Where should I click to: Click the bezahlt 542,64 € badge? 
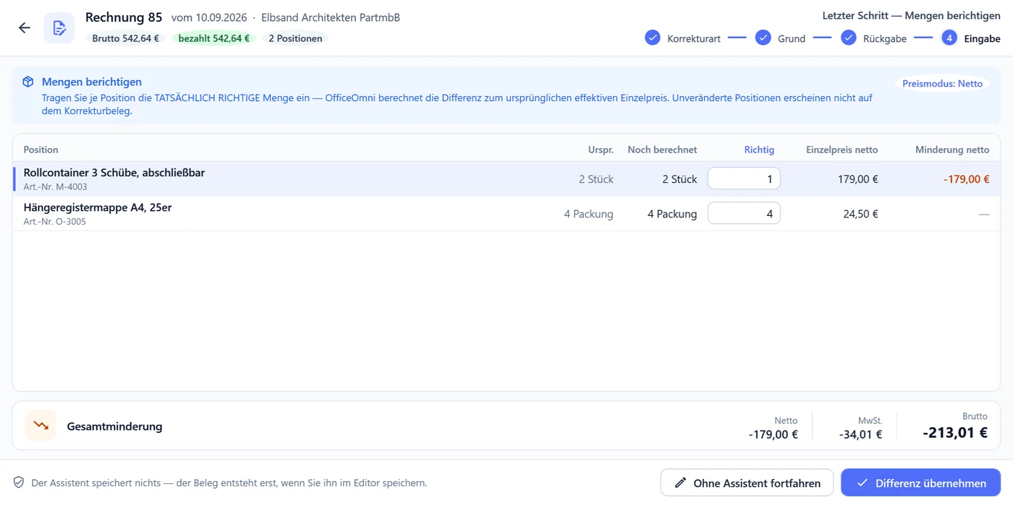tap(214, 38)
